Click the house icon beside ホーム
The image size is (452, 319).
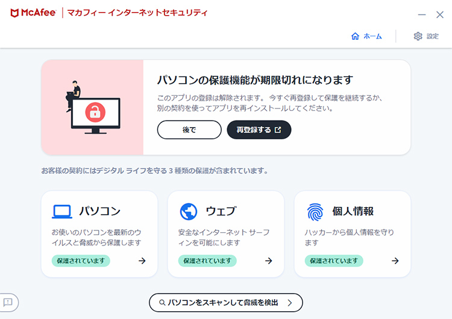click(355, 36)
